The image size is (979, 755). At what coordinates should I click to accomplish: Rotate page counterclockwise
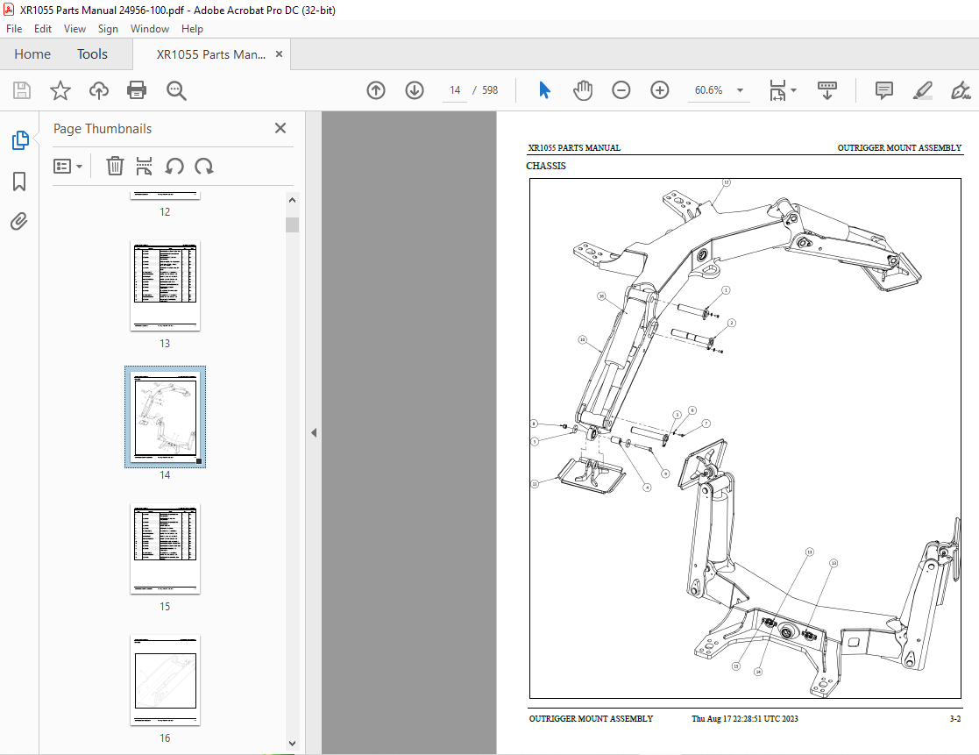(x=174, y=166)
